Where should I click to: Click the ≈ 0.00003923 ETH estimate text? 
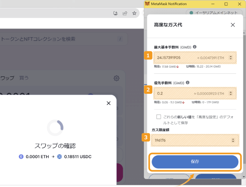pyautogui.click(x=209, y=93)
